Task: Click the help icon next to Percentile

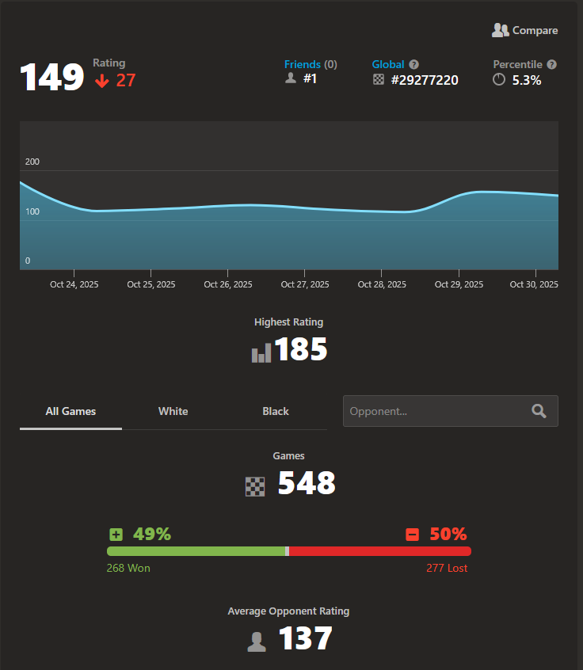Action: pos(552,64)
